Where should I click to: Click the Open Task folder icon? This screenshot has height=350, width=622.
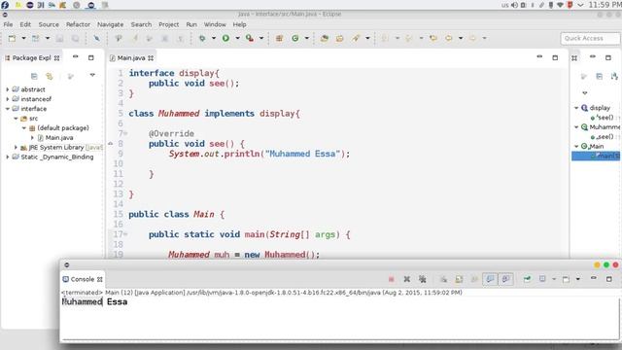pos(339,38)
